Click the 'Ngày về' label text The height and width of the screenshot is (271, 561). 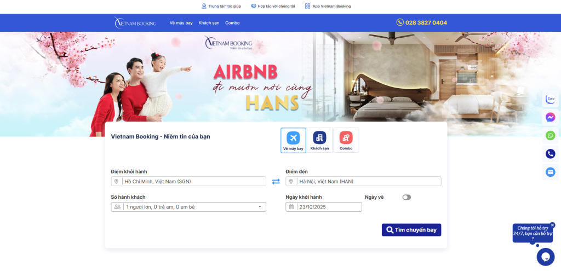pos(374,197)
